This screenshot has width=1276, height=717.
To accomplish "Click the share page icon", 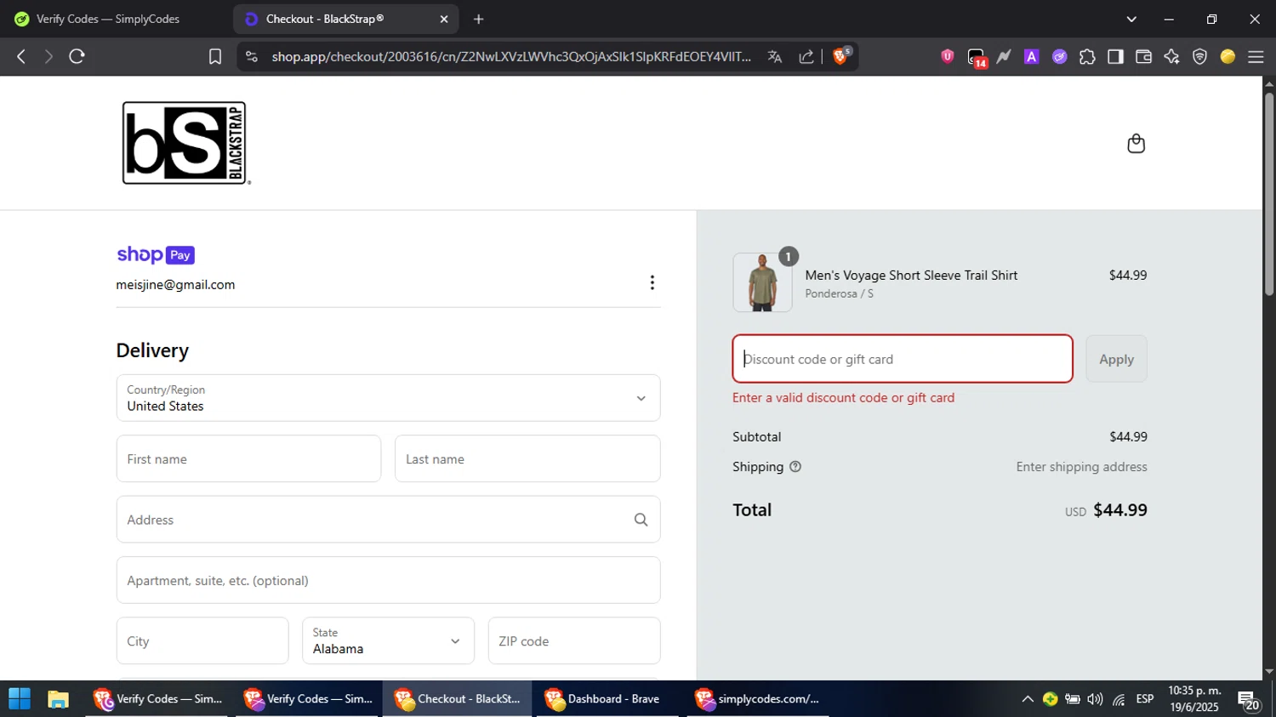I will [806, 56].
